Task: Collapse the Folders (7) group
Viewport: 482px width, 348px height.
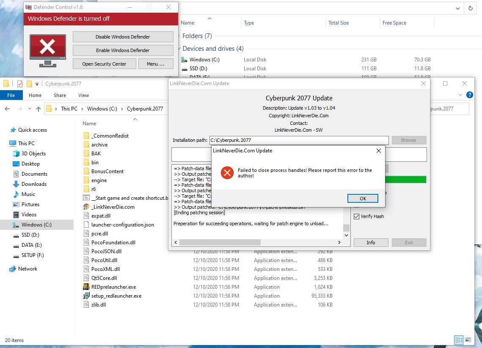Action: click(179, 36)
